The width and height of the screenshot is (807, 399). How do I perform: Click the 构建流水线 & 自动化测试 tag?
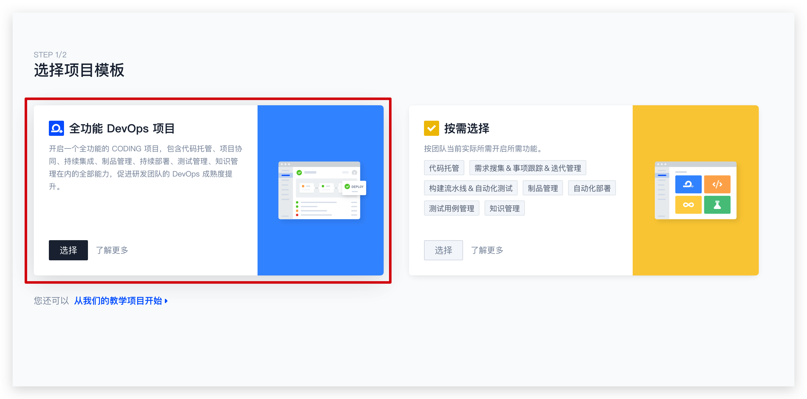[471, 188]
